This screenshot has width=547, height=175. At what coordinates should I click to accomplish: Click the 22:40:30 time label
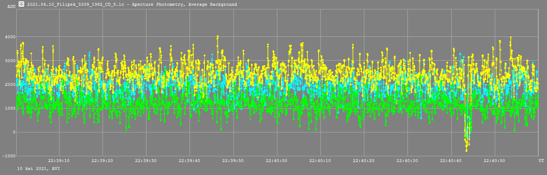[407, 161]
